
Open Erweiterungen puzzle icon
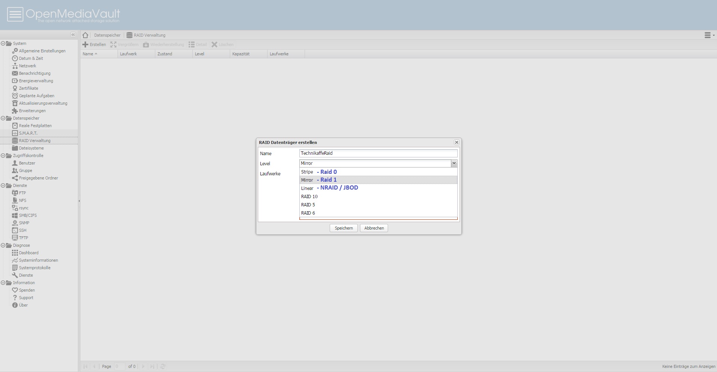(15, 111)
